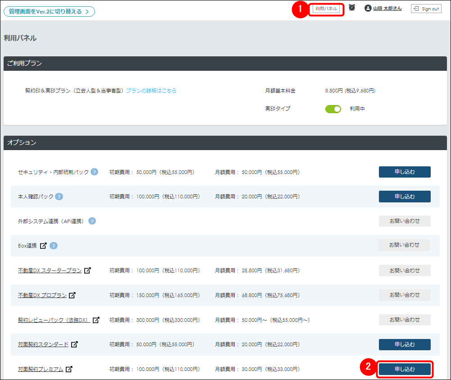Click 管理画面をVer.2に切り替える button

49,11
